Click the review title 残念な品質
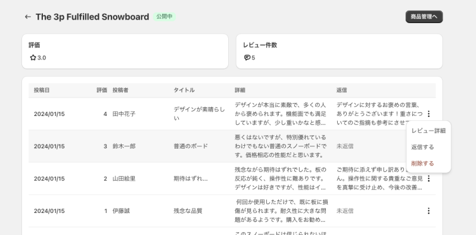This screenshot has width=476, height=235. (x=188, y=211)
